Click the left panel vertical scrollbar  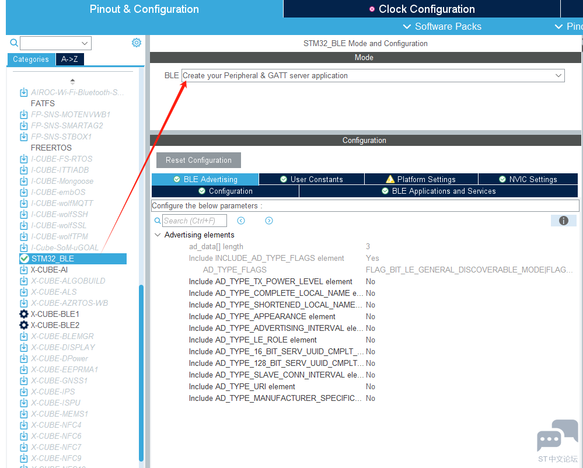(141, 373)
